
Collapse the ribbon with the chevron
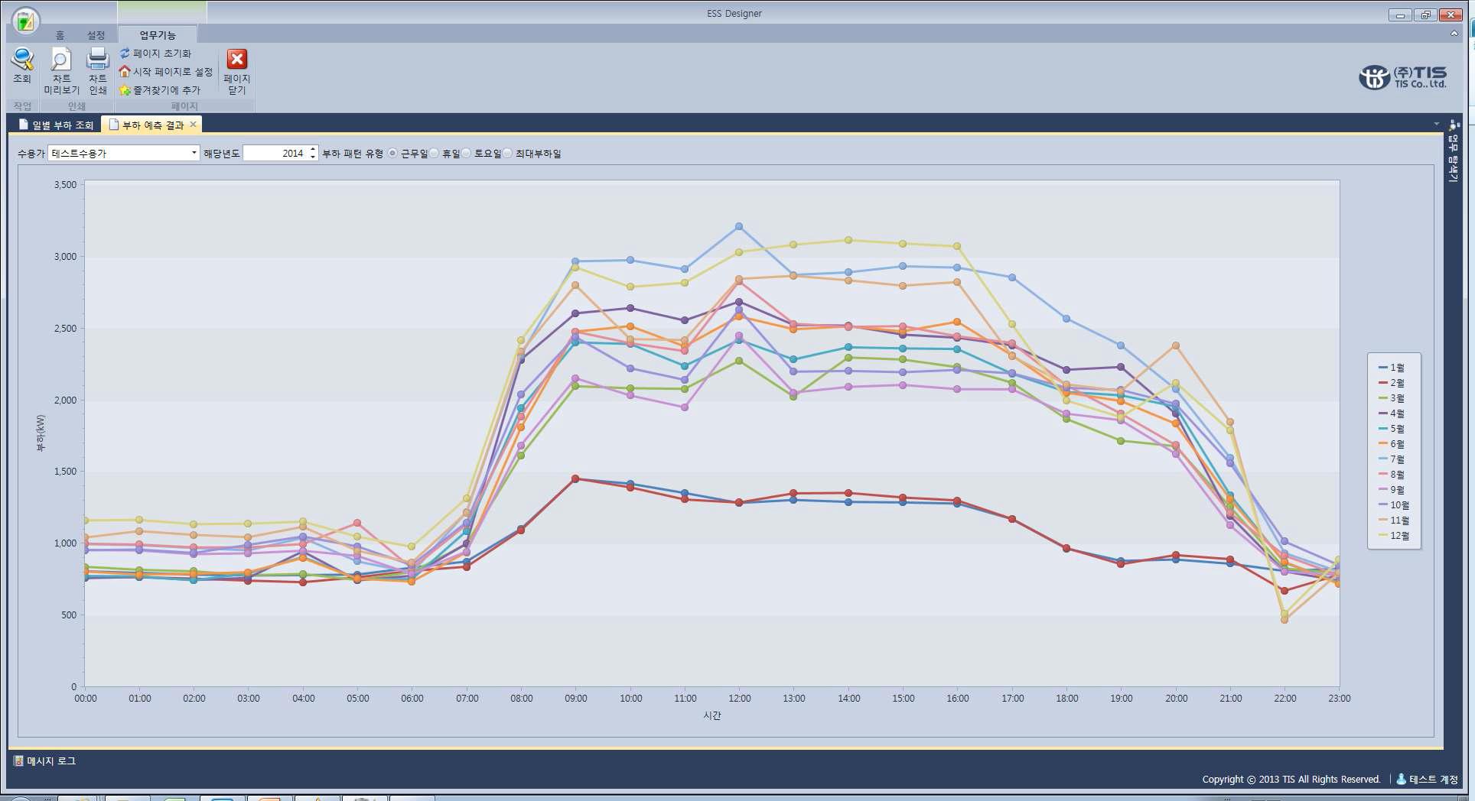pyautogui.click(x=1454, y=34)
